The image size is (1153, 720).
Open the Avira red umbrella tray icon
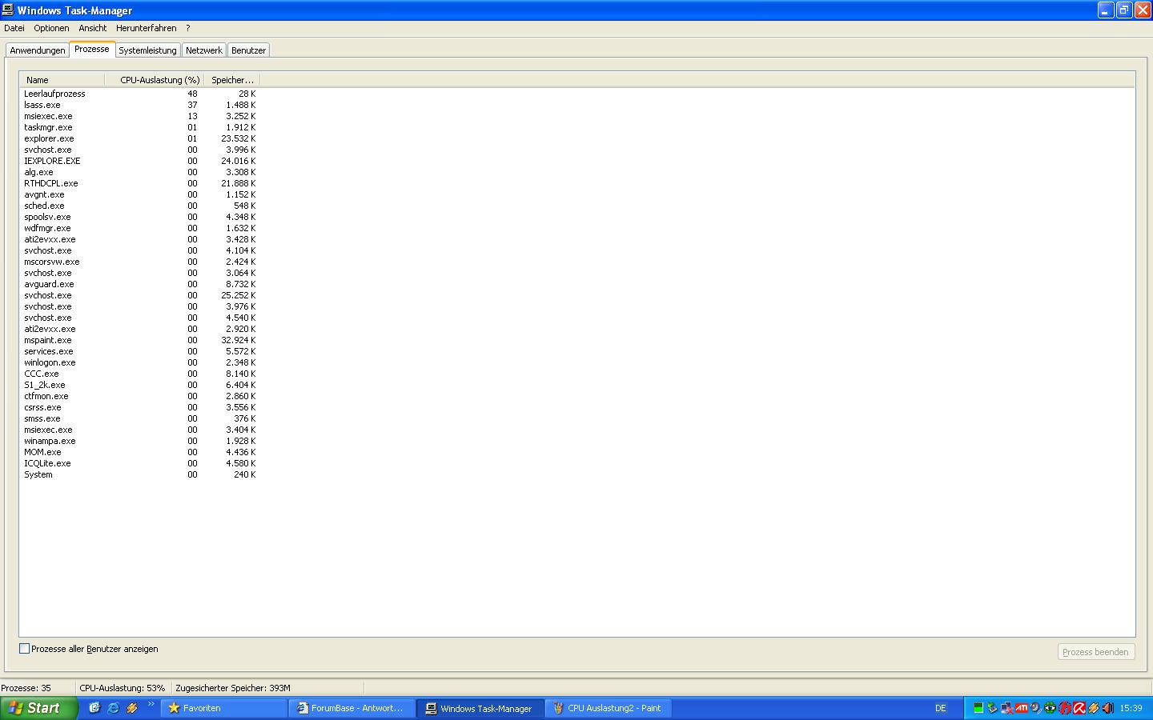[x=1079, y=708]
